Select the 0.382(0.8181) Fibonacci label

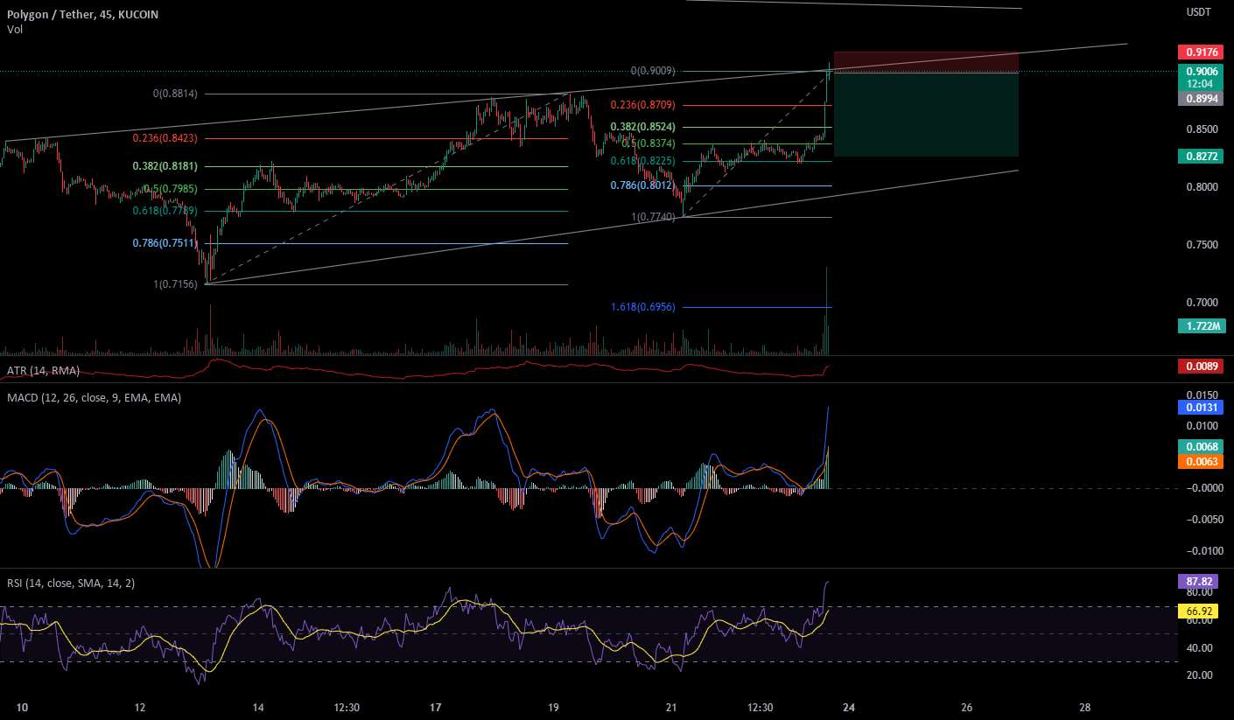[x=165, y=166]
